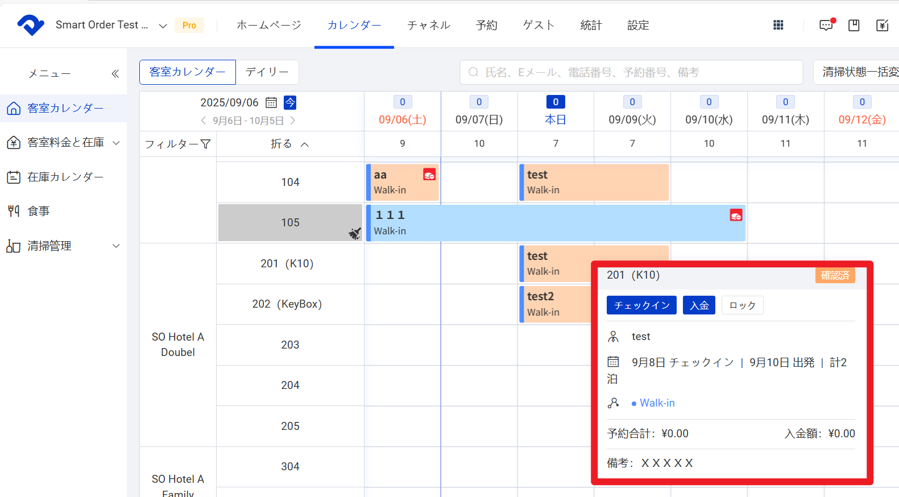This screenshot has height=497, width=899.
Task: Click the yen currency icon in header
Action: point(882,25)
